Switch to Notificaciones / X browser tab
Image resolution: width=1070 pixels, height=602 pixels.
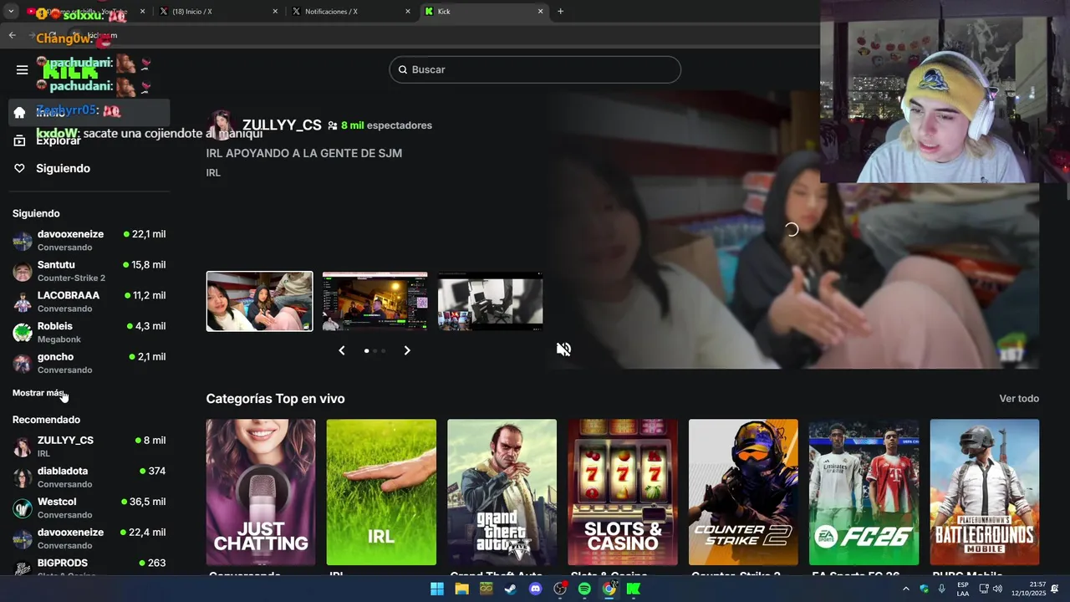(x=351, y=12)
